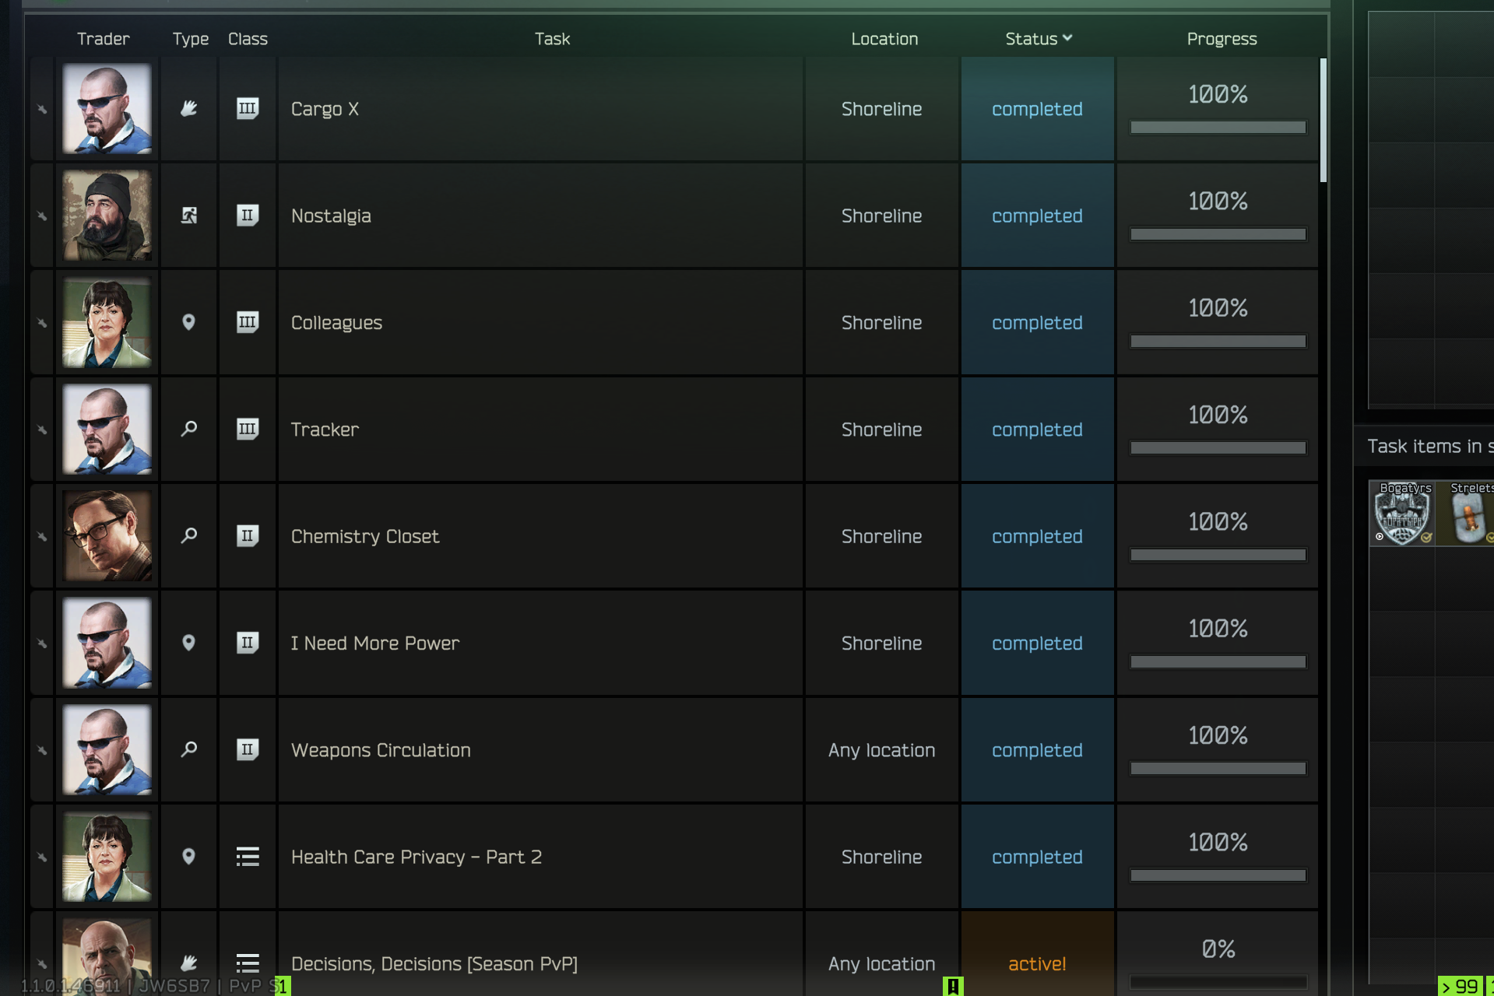This screenshot has height=996, width=1494.
Task: Click the Health Care Privacy progress bar
Action: 1218,875
